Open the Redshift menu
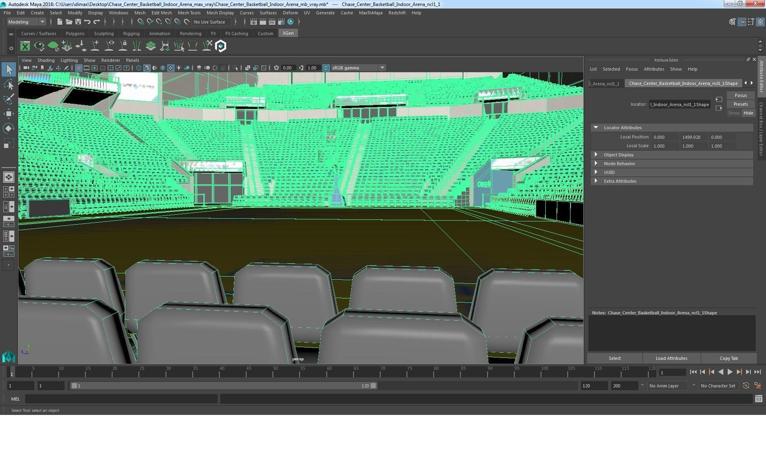Viewport: 766px width, 462px height. pos(397,13)
